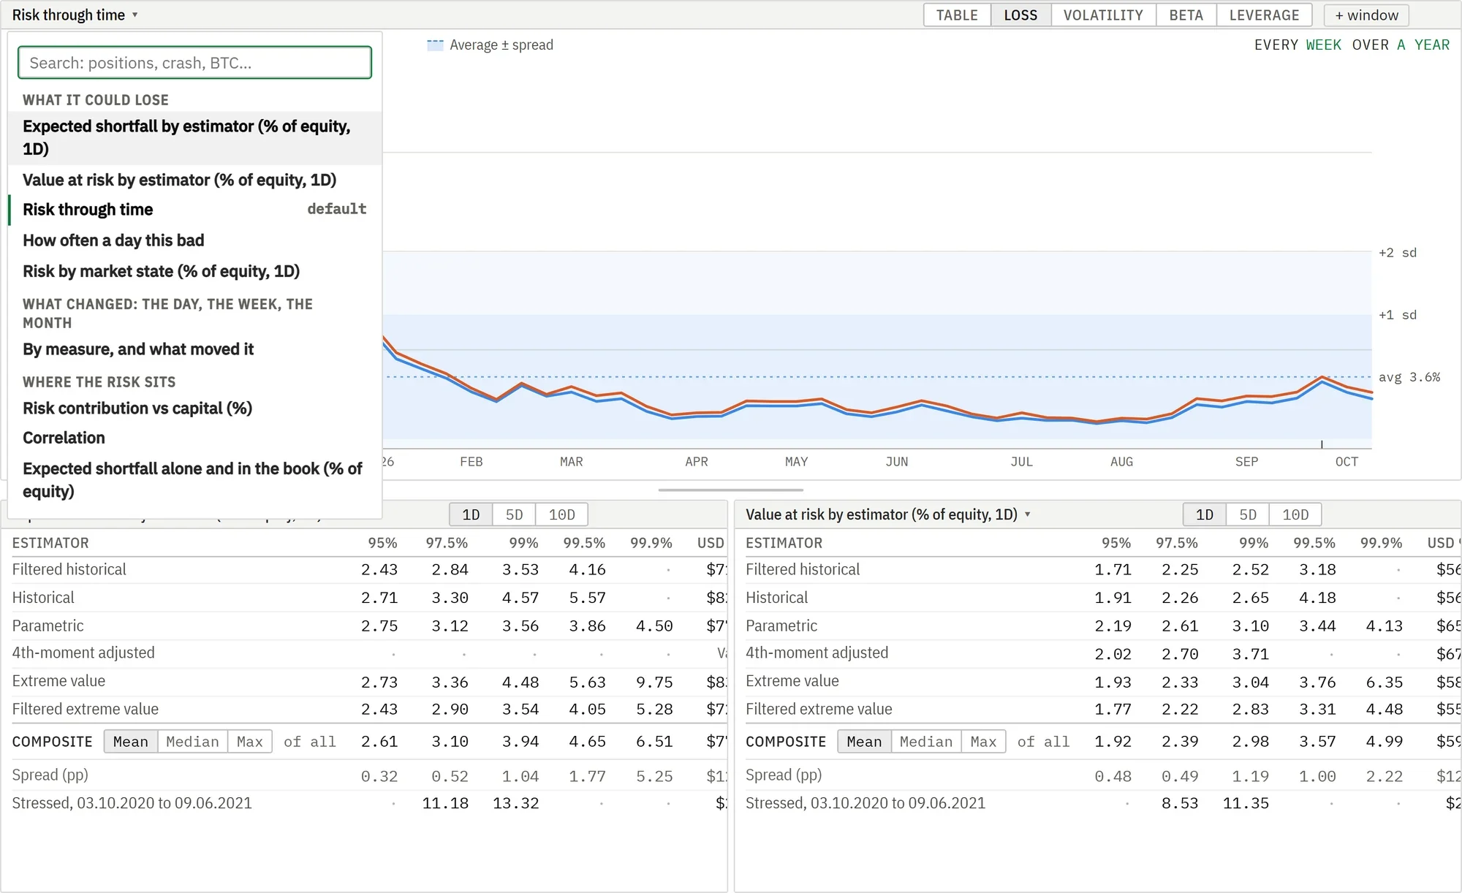Set Value at risk composite to Max
The width and height of the screenshot is (1462, 893).
click(983, 742)
